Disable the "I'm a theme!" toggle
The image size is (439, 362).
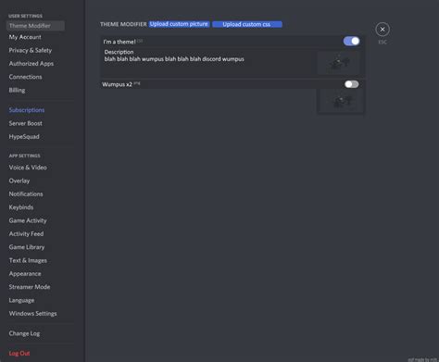click(x=351, y=41)
